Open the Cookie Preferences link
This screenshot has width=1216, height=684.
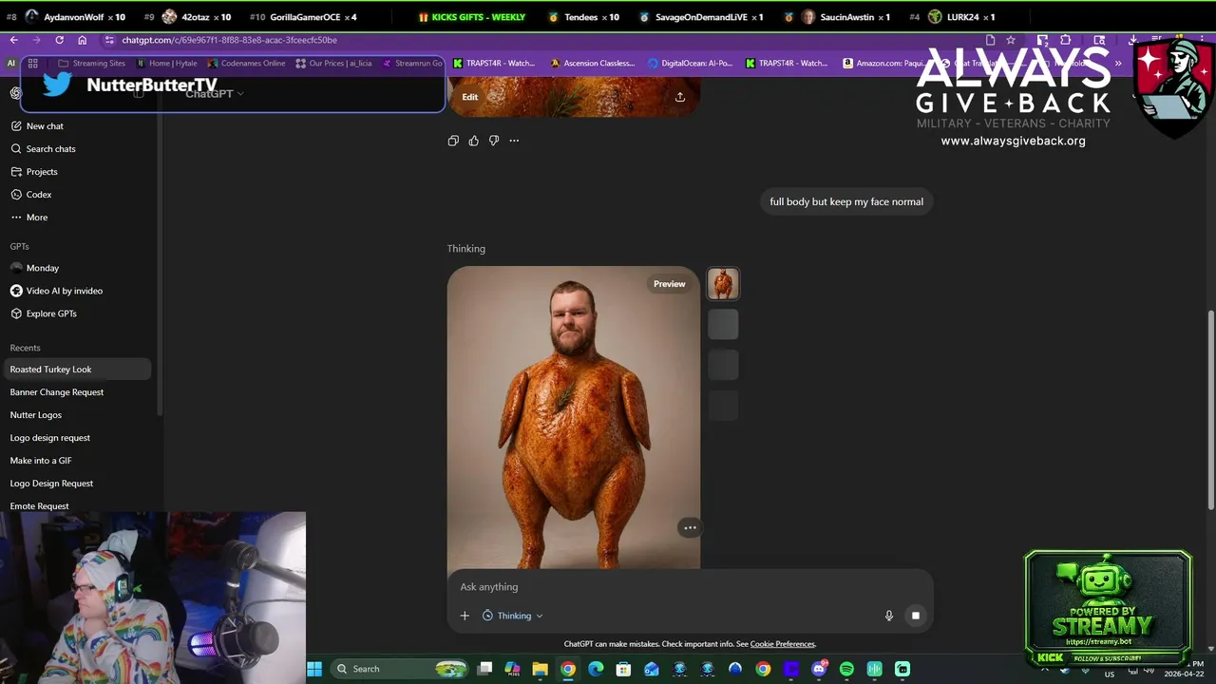coord(783,644)
